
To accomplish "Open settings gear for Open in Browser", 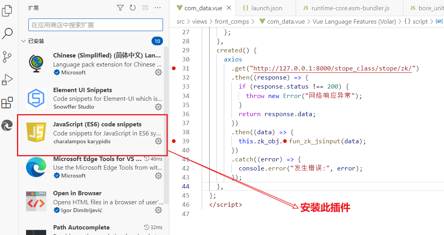I will pos(159,210).
